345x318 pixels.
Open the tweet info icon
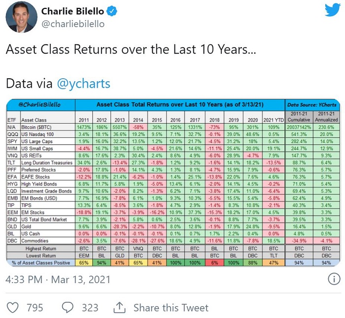pyautogui.click(x=334, y=280)
